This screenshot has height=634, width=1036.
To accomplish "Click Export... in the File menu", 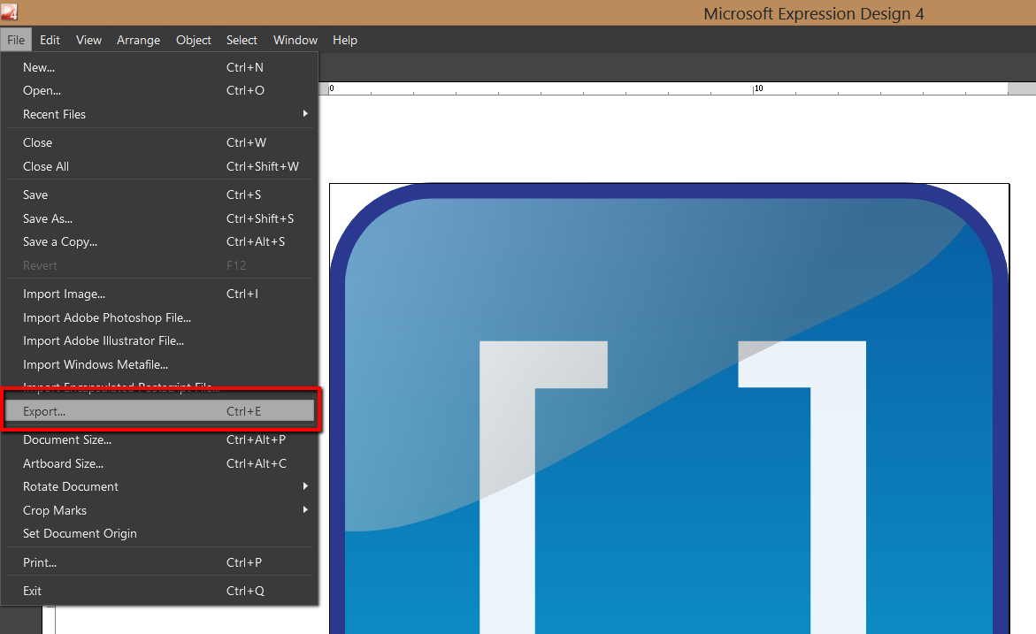I will pyautogui.click(x=159, y=411).
